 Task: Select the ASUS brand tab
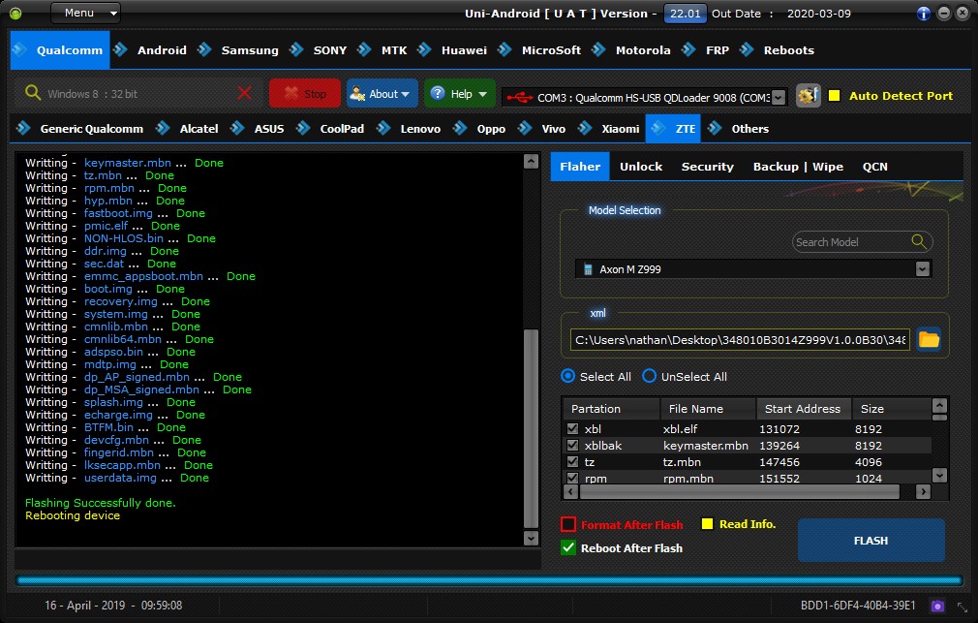269,129
